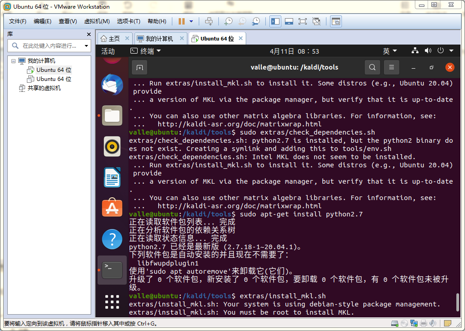The image size is (465, 331).
Task: Click the printer status bar icon
Action: pos(424,324)
